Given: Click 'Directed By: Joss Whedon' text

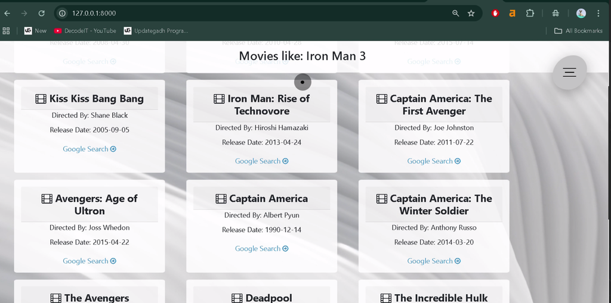Looking at the screenshot, I should 90,227.
